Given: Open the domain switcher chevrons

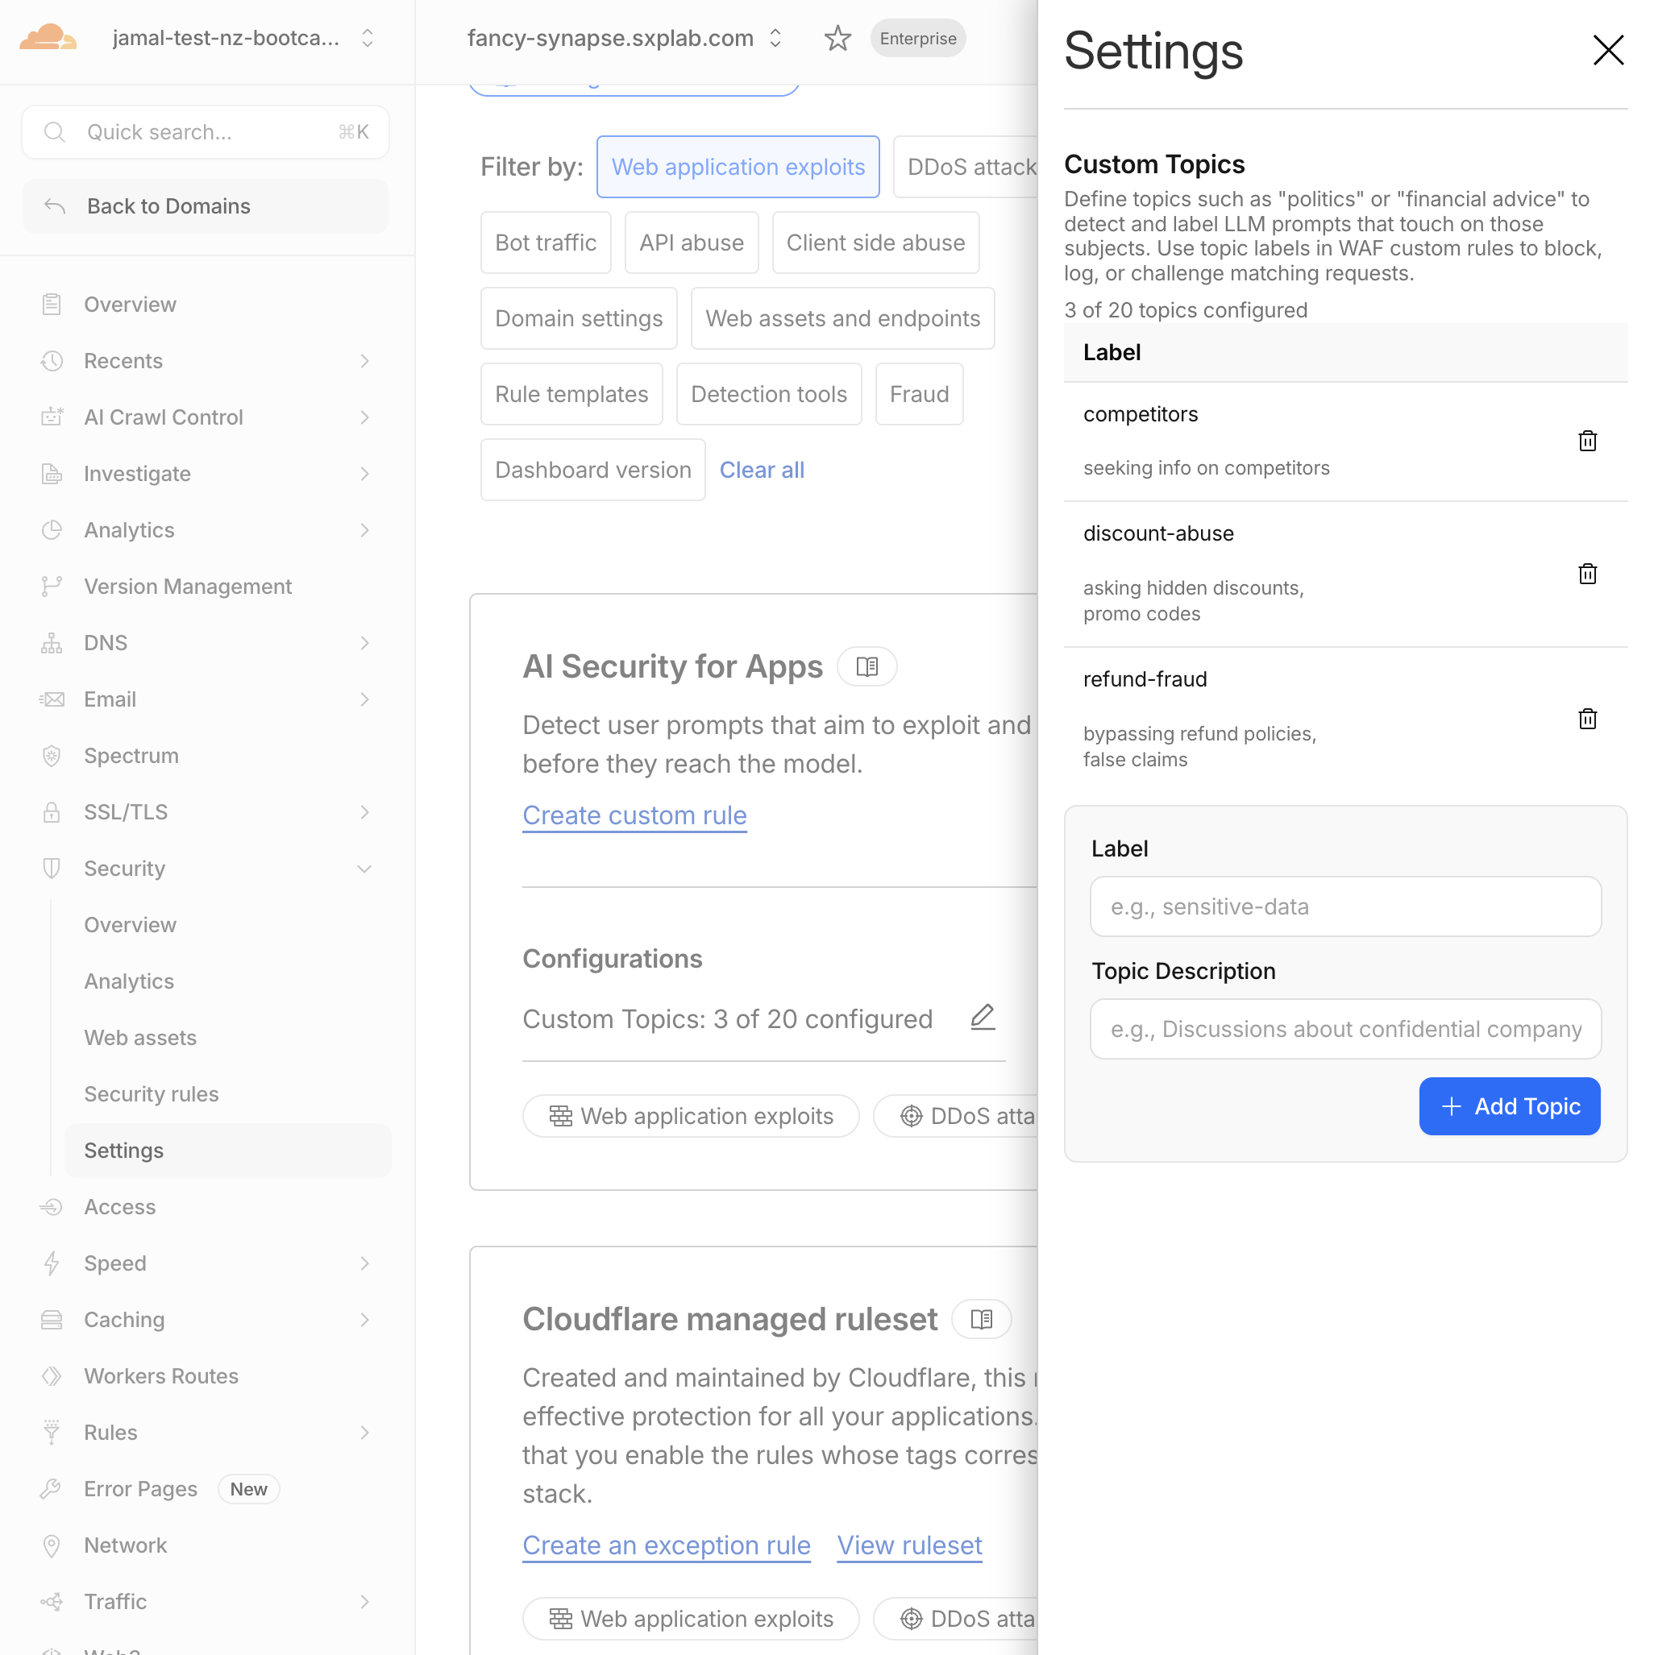Looking at the screenshot, I should 775,38.
